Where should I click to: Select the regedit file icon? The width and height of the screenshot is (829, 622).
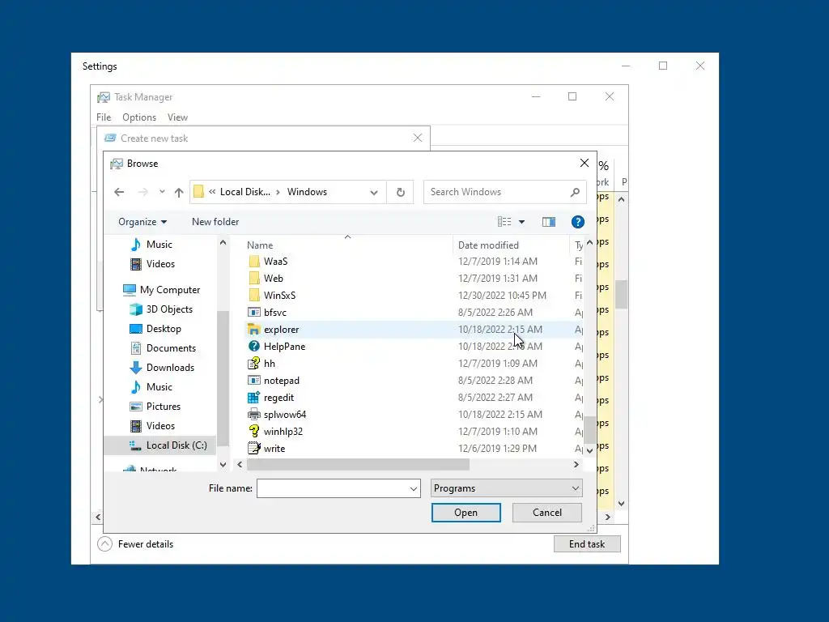[253, 397]
